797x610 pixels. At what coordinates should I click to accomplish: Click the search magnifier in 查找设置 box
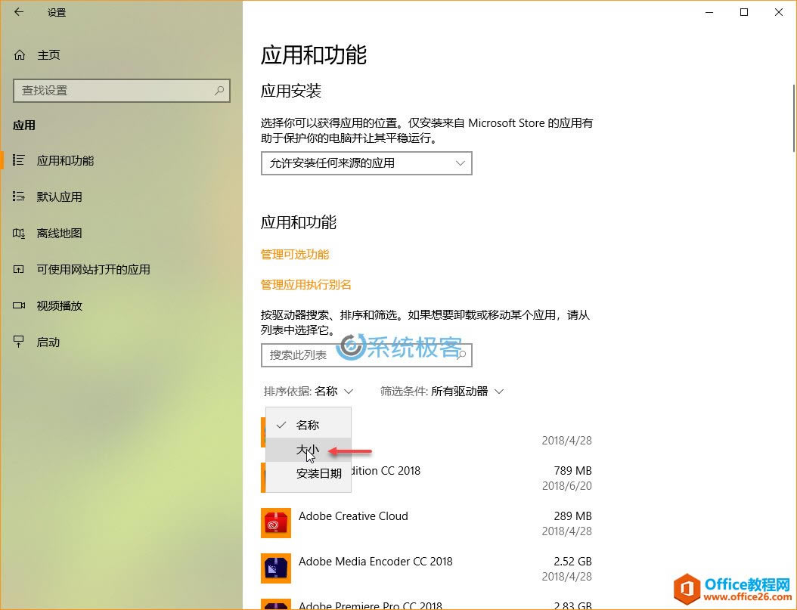point(219,91)
